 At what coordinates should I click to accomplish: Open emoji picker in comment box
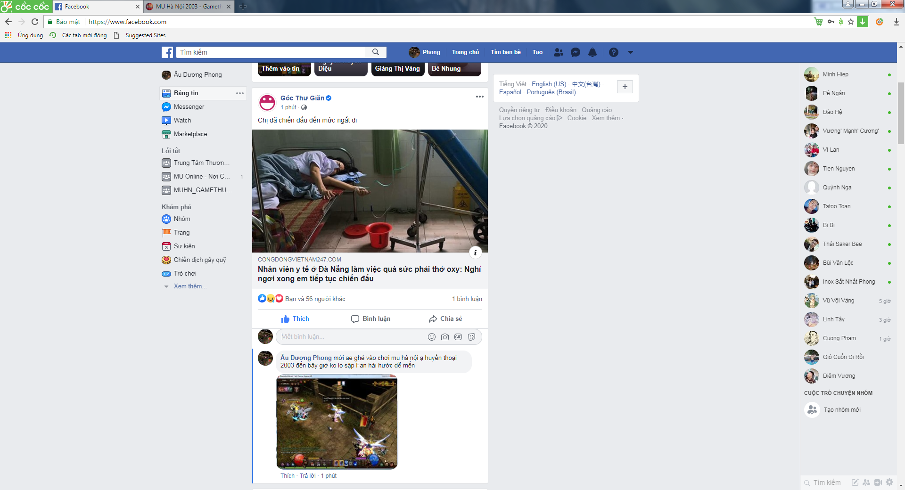click(431, 337)
